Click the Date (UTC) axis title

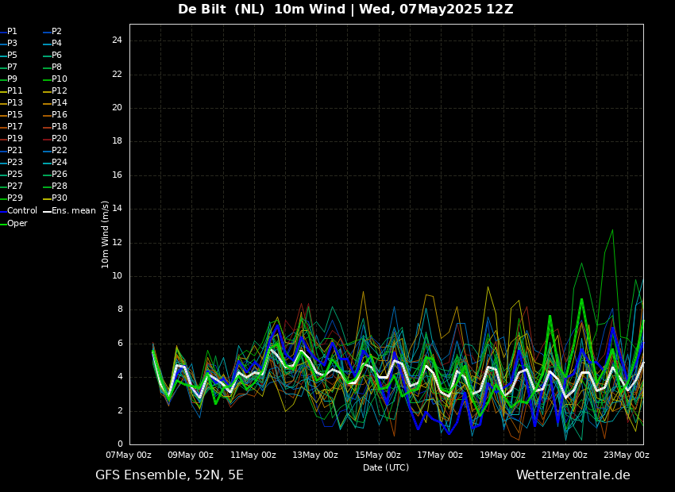[386, 467]
